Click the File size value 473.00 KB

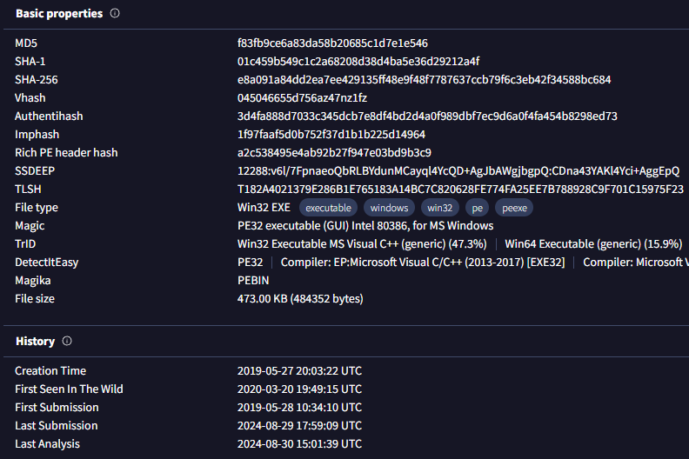tap(300, 299)
